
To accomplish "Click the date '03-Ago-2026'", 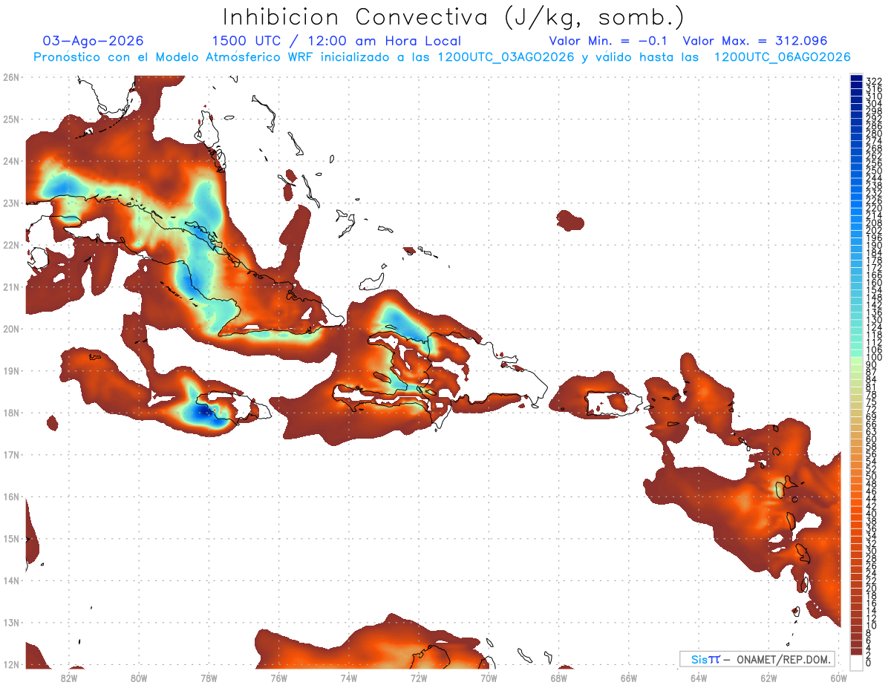I will click(93, 41).
